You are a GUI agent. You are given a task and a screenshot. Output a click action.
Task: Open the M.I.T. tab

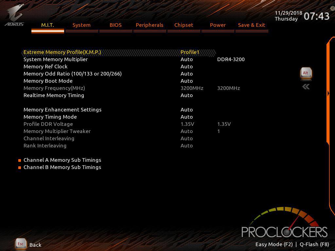tap(48, 25)
